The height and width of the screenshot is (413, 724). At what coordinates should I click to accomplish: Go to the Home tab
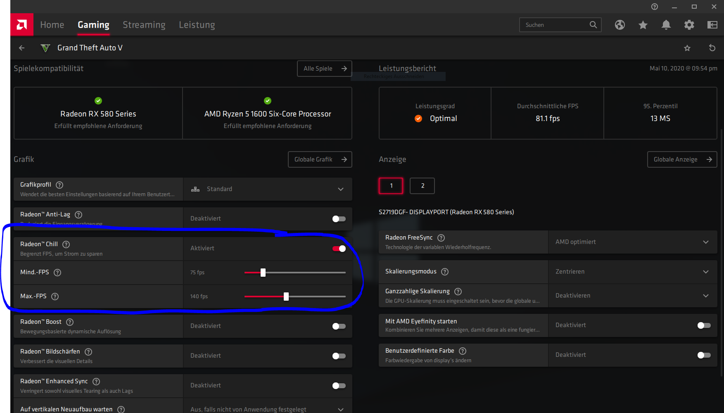point(52,25)
